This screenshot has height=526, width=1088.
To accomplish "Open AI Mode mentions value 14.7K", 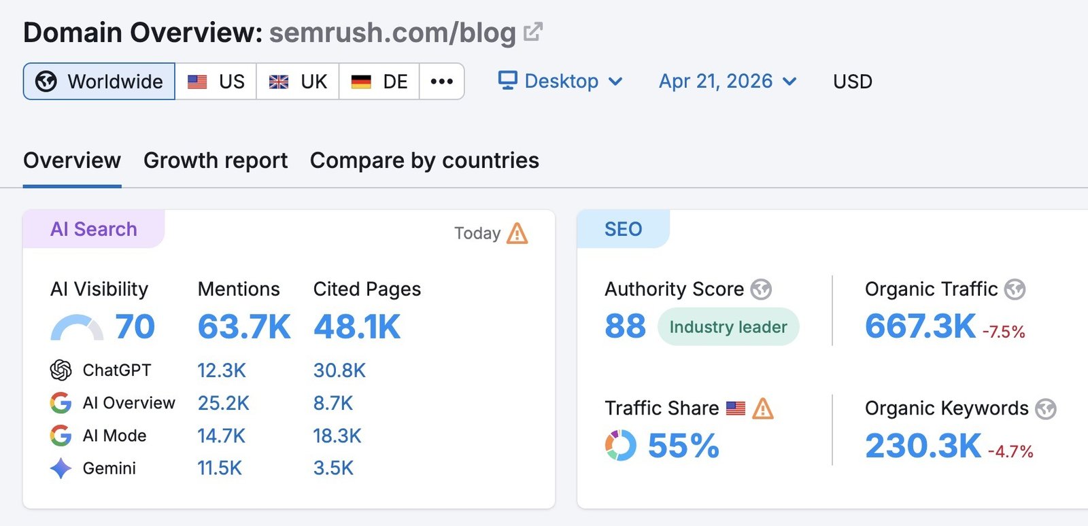I will [x=222, y=436].
